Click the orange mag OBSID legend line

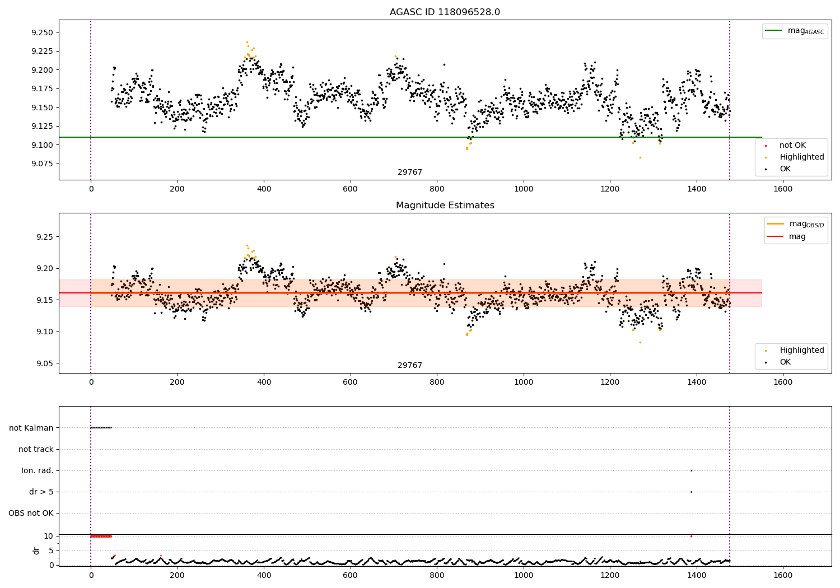(776, 224)
